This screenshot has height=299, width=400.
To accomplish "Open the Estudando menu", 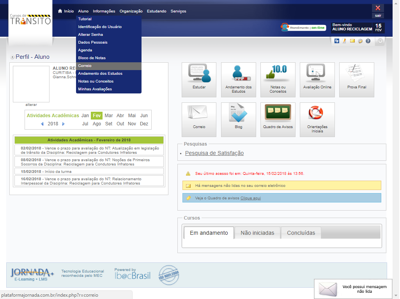I will click(x=156, y=11).
